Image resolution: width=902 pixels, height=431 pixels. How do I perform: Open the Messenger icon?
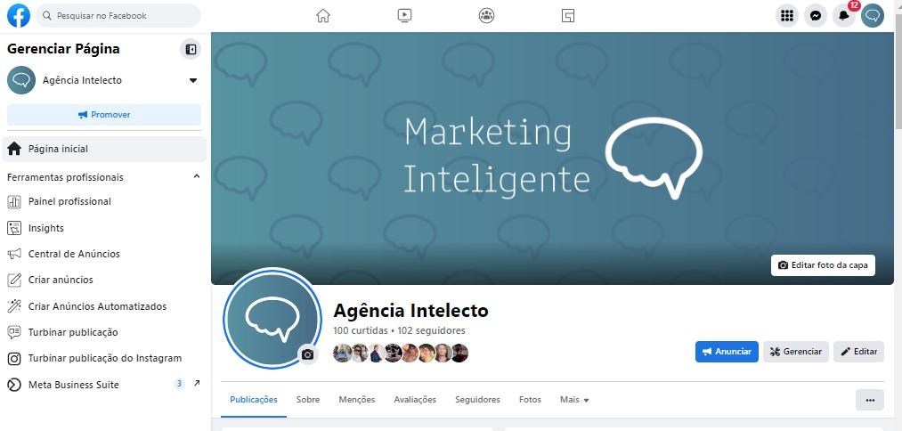pyautogui.click(x=815, y=15)
